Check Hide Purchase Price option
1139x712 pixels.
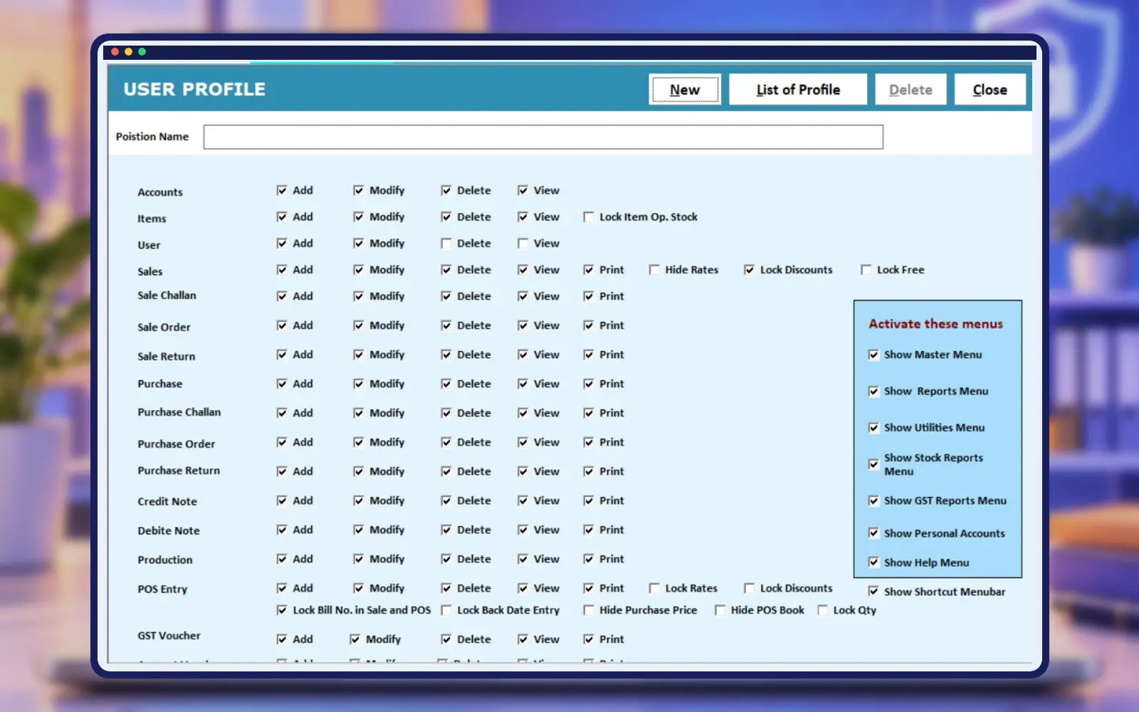pyautogui.click(x=589, y=610)
